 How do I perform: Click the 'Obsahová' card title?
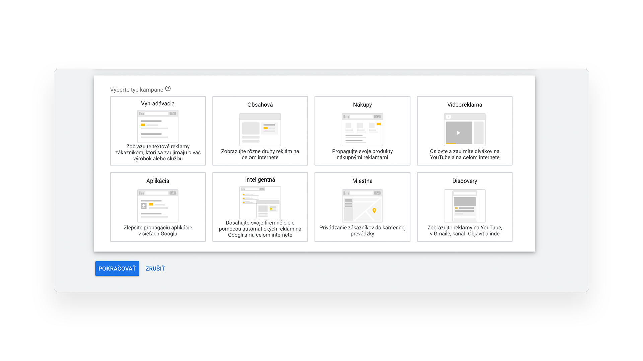pos(260,105)
